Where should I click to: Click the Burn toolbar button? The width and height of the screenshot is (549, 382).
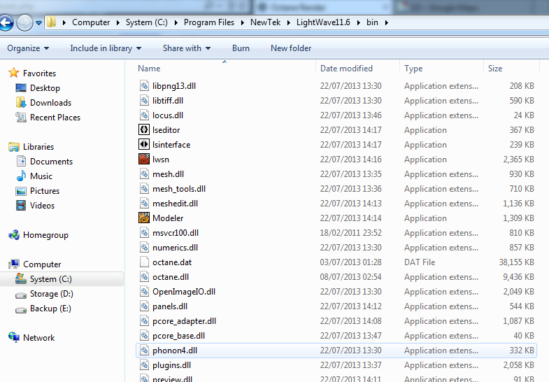point(241,48)
